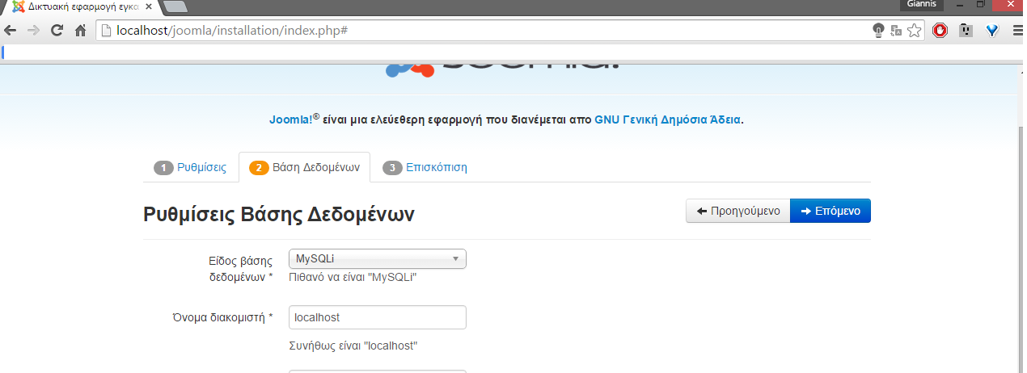Click the Είδος βάσης δεδομένων label
This screenshot has width=1027, height=373.
(240, 269)
